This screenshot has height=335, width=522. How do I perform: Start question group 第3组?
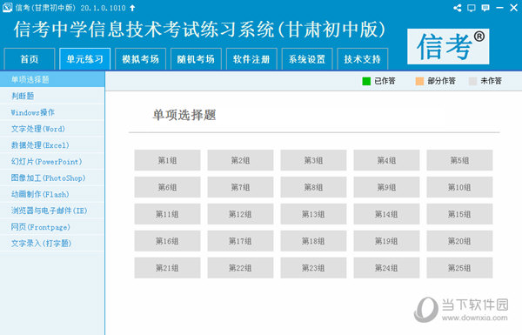pos(313,160)
